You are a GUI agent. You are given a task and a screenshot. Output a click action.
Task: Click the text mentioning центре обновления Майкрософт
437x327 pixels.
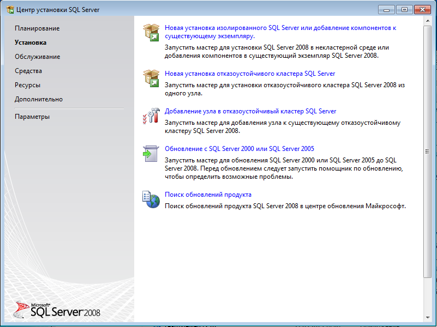click(x=285, y=206)
